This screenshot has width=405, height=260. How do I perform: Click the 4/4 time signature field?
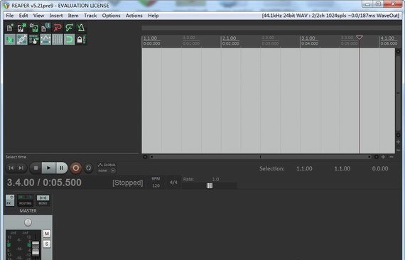[x=173, y=183]
